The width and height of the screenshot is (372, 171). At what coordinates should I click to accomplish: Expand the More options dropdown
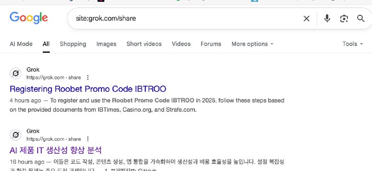[x=252, y=44]
